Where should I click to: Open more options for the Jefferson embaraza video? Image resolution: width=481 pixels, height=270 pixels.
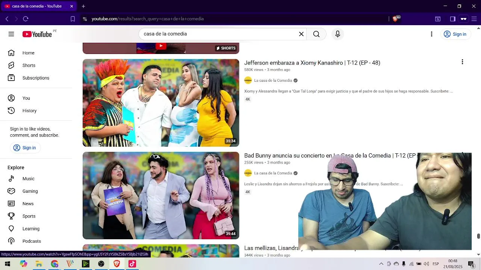462,62
